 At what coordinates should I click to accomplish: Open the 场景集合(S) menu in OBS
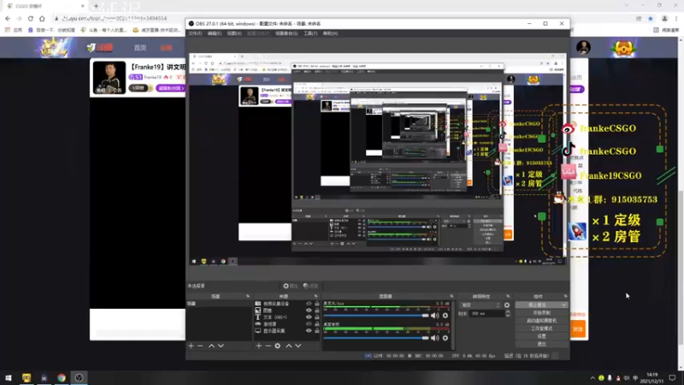tap(286, 33)
